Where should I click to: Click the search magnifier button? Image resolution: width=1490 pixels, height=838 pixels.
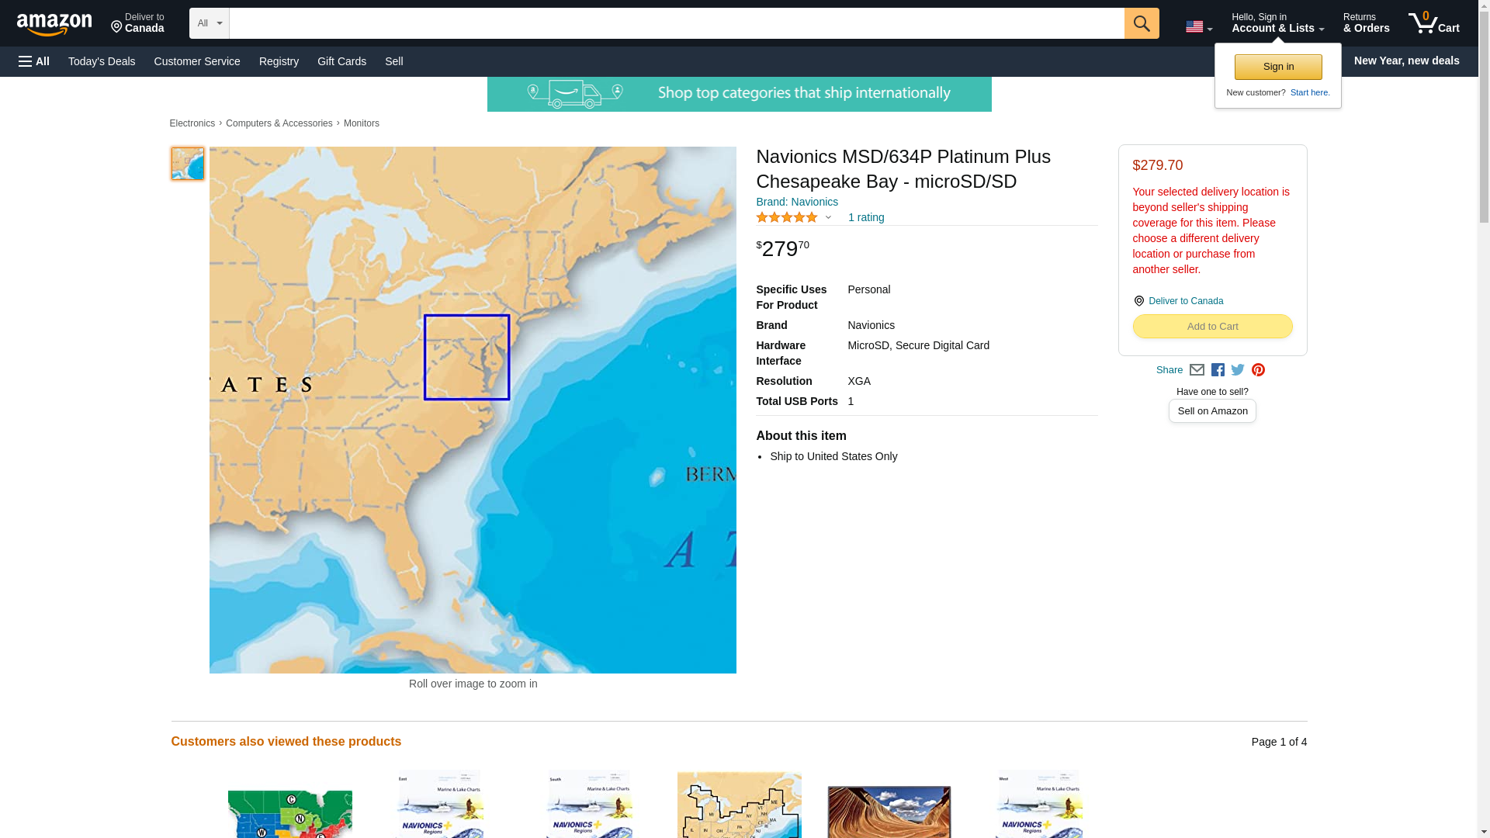tap(1141, 23)
